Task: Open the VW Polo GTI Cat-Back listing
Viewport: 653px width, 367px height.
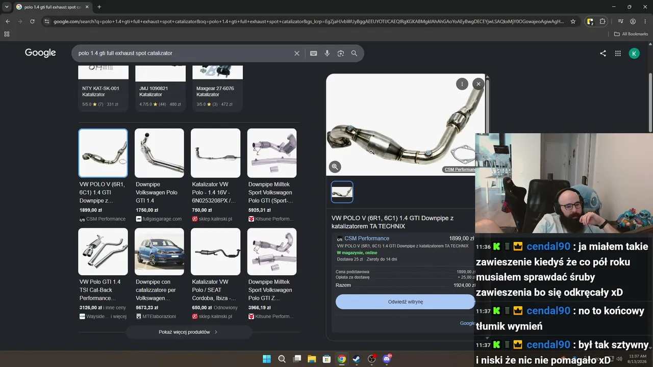Action: click(x=103, y=274)
